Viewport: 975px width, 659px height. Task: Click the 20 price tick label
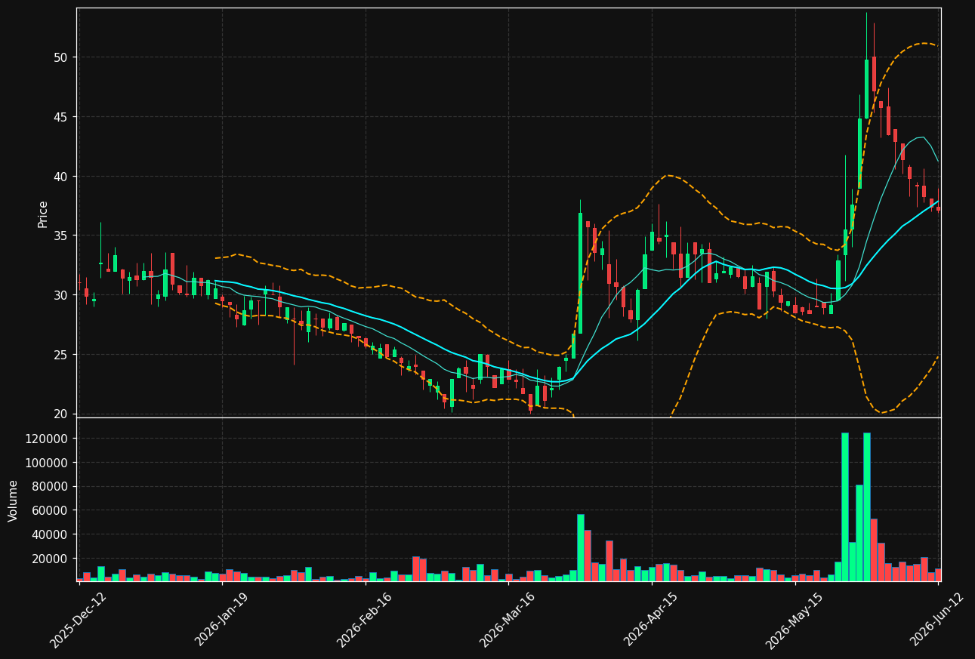[x=60, y=414]
